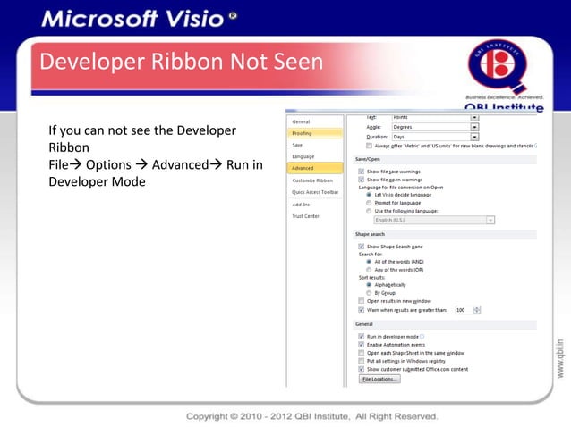571x427 pixels.
Task: Click the results threshold field showing 100
Action: [x=464, y=310]
